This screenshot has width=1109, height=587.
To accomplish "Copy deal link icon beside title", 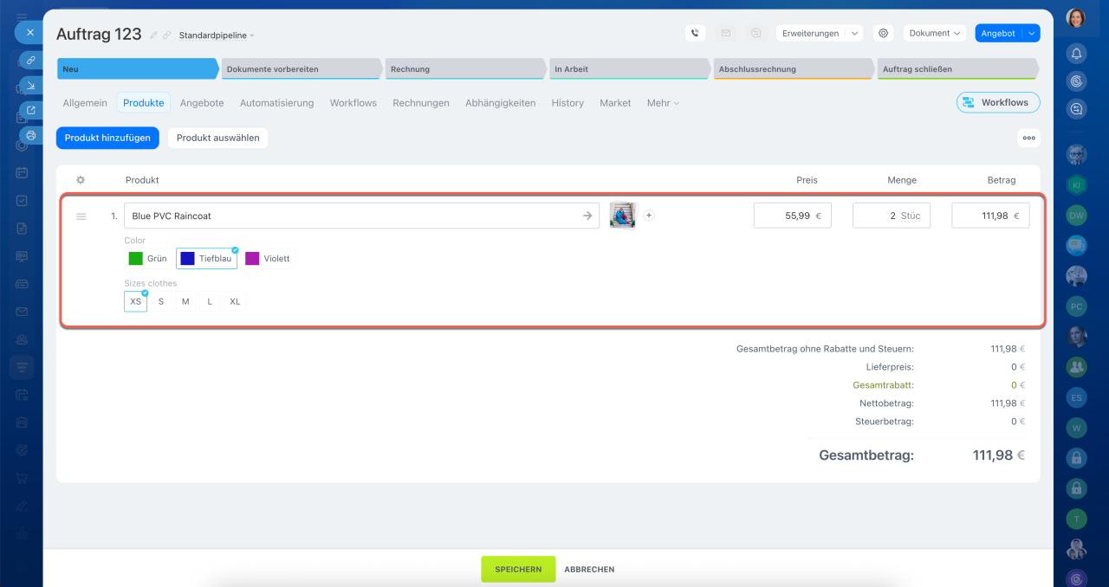I will [166, 35].
